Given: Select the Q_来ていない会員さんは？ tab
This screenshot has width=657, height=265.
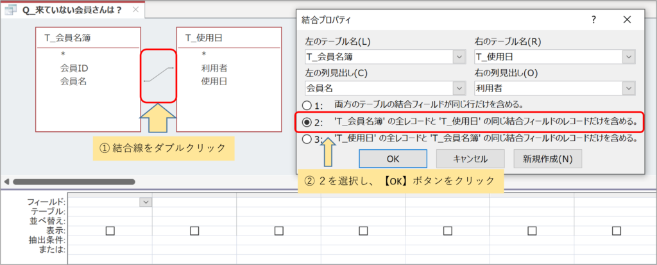Looking at the screenshot, I should click(72, 10).
